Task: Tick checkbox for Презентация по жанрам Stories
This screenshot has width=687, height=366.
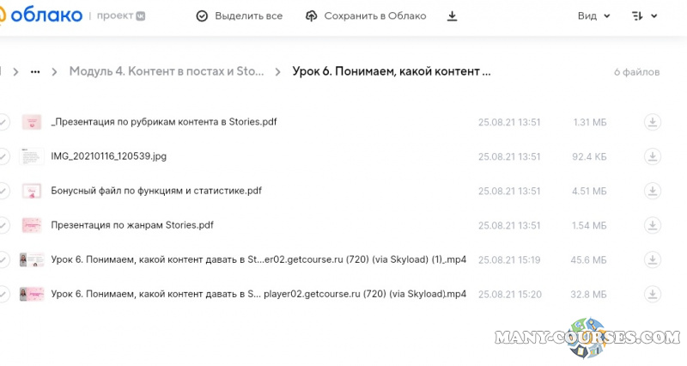Action: pyautogui.click(x=3, y=225)
